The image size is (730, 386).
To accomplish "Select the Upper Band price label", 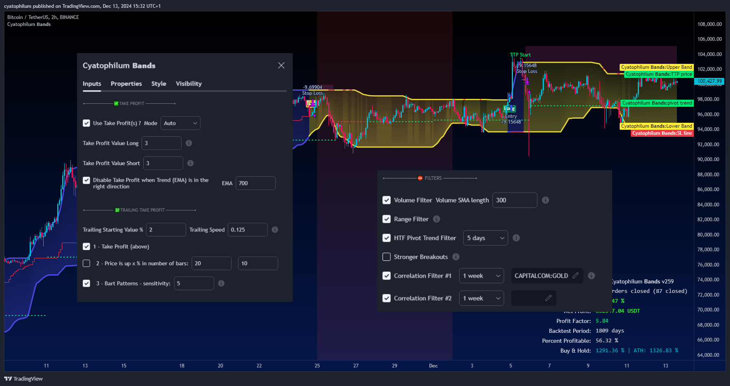I will pyautogui.click(x=656, y=67).
